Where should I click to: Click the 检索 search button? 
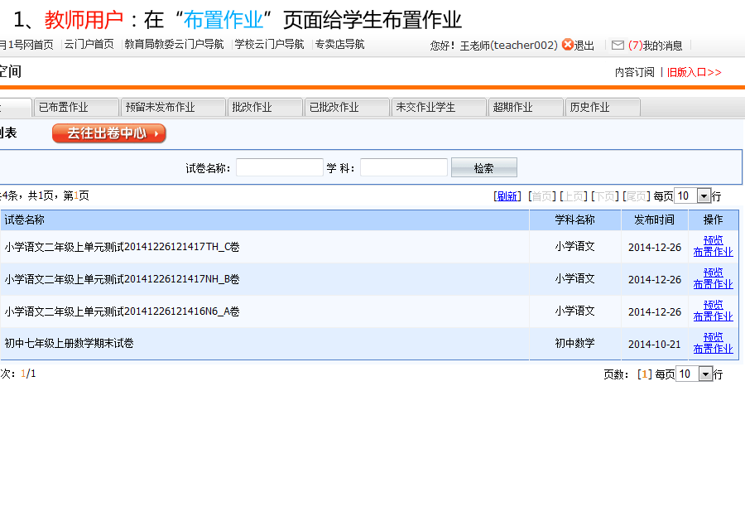483,168
